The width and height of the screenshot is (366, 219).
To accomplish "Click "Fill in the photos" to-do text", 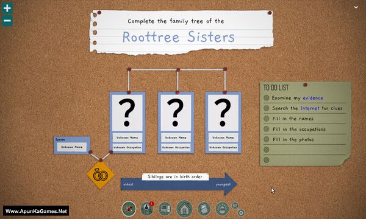I will click(293, 140).
